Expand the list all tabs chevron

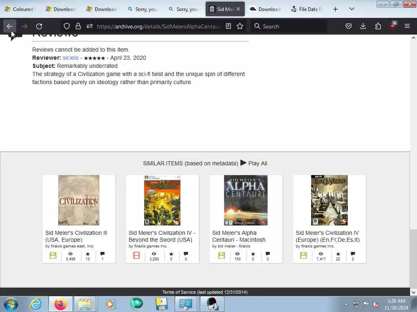click(x=351, y=9)
